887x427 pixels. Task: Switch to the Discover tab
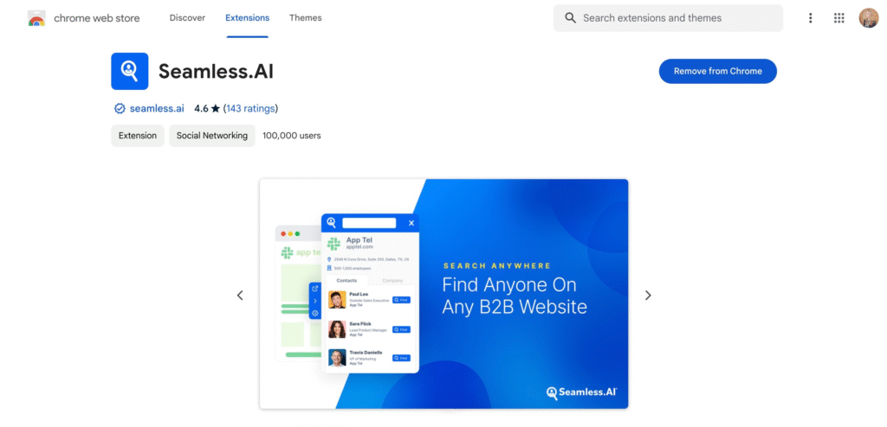187,18
